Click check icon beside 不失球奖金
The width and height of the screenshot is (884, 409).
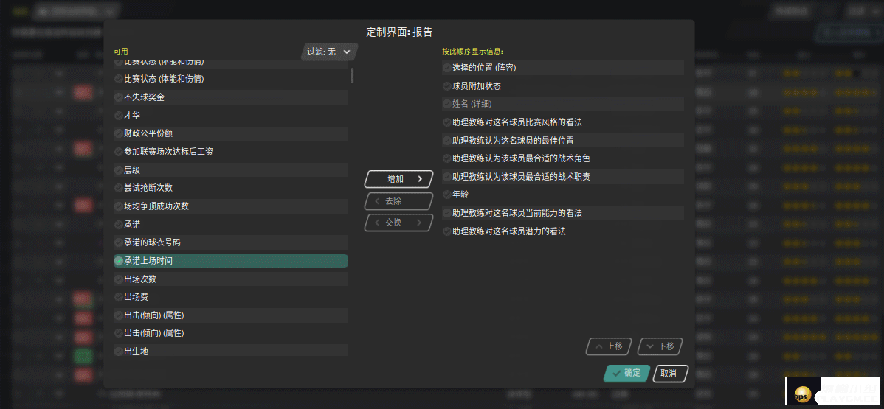pos(118,97)
